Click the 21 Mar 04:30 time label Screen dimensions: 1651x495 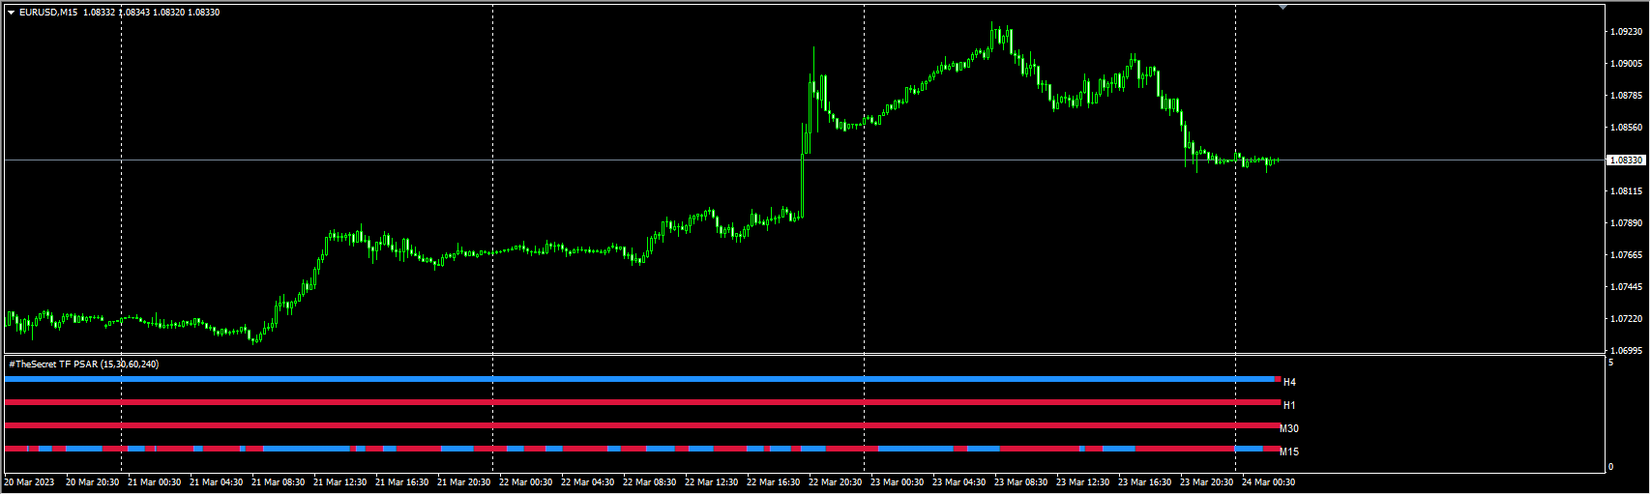(216, 482)
